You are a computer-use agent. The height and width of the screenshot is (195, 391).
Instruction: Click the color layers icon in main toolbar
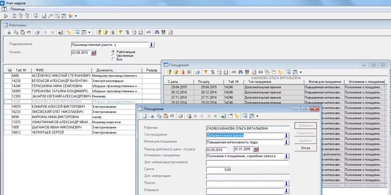tap(70, 16)
